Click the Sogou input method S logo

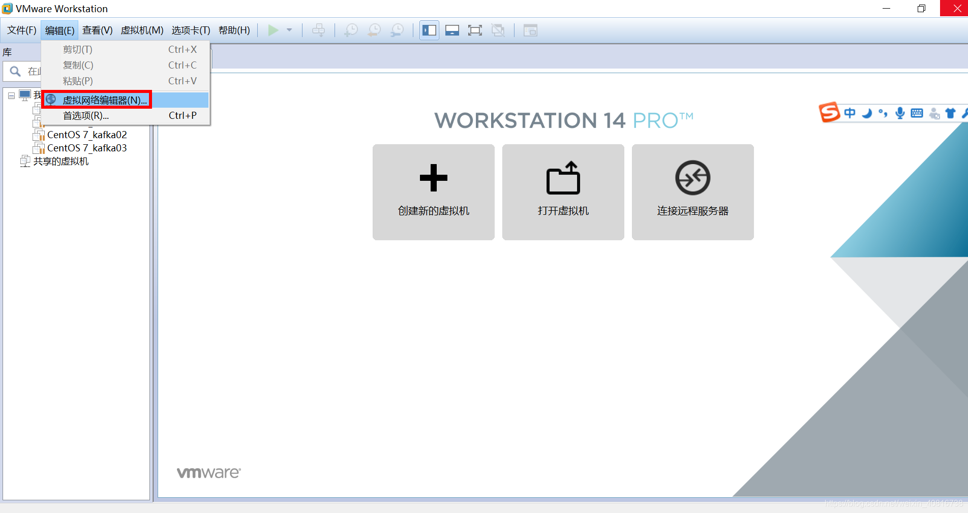(x=829, y=112)
